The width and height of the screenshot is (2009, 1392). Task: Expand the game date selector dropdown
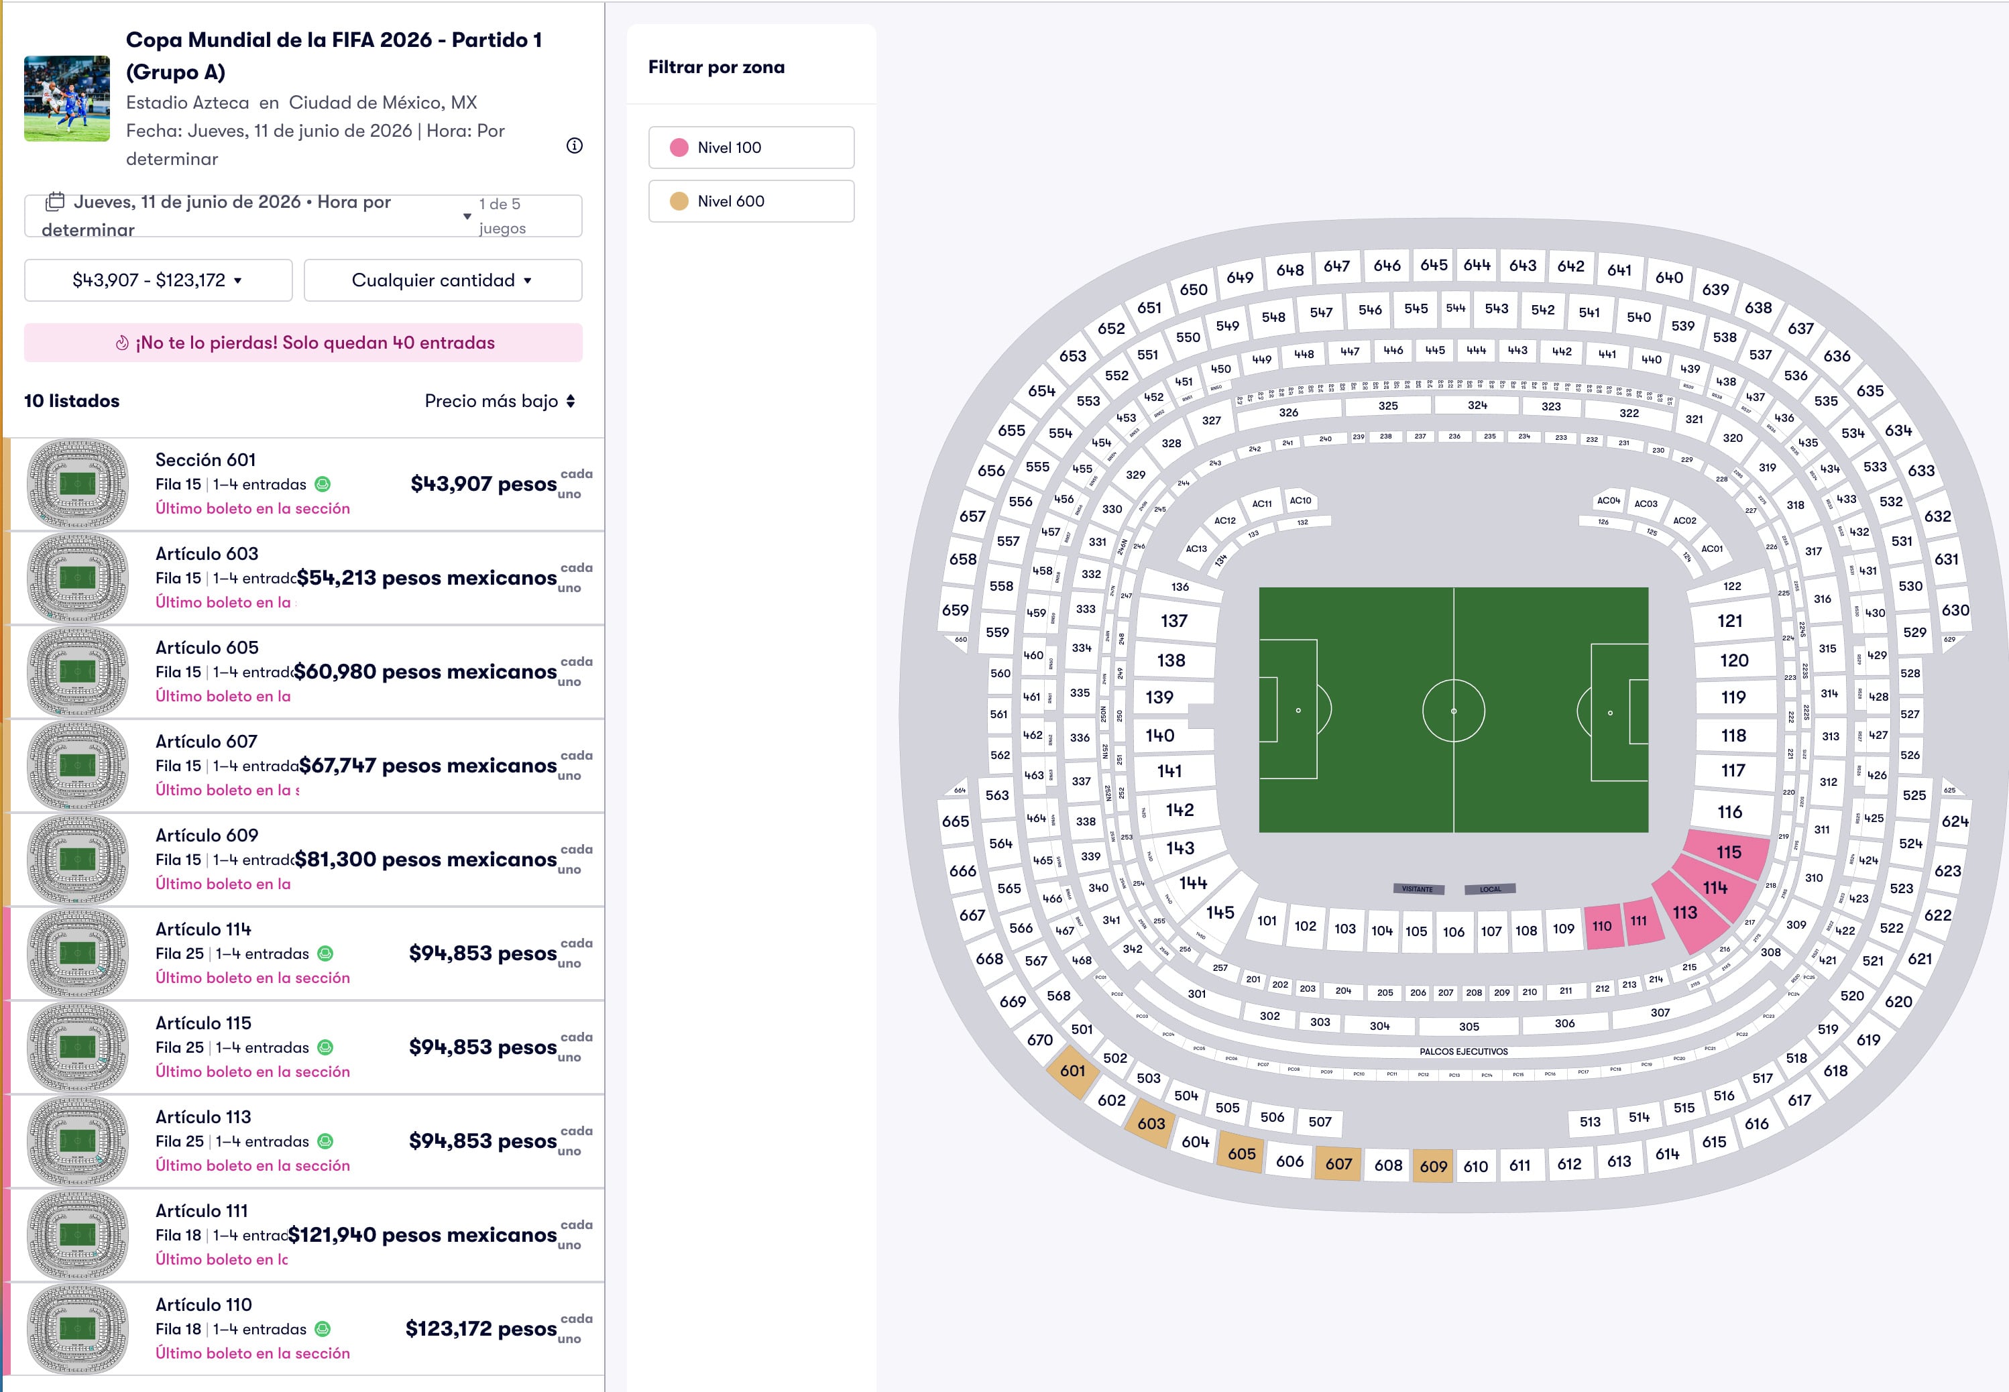(467, 215)
